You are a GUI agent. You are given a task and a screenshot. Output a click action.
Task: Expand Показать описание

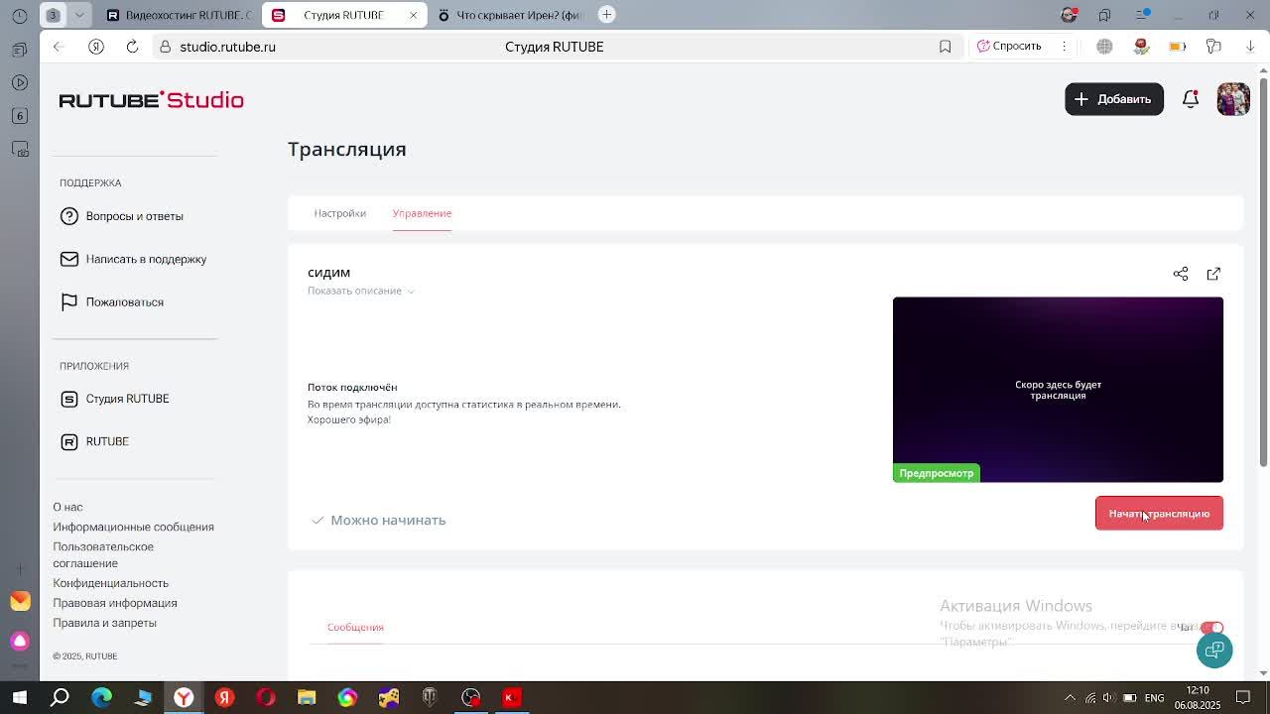coord(360,291)
